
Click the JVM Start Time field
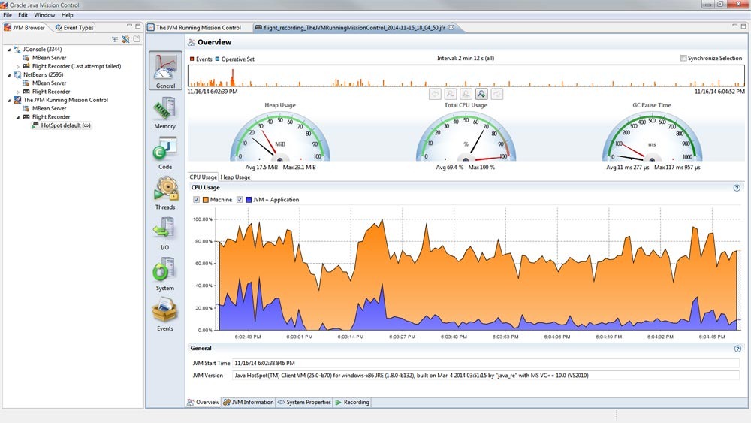pyautogui.click(x=486, y=363)
